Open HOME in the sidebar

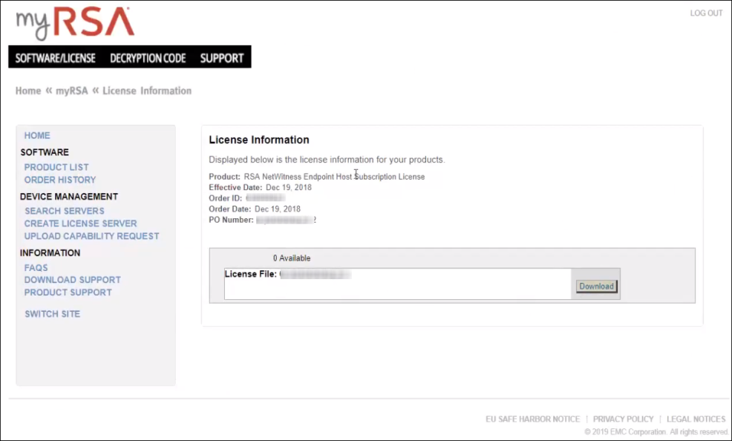click(x=37, y=136)
